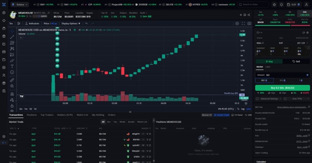
Task: Expand the wallet group 1 selector
Action: tap(260, 33)
